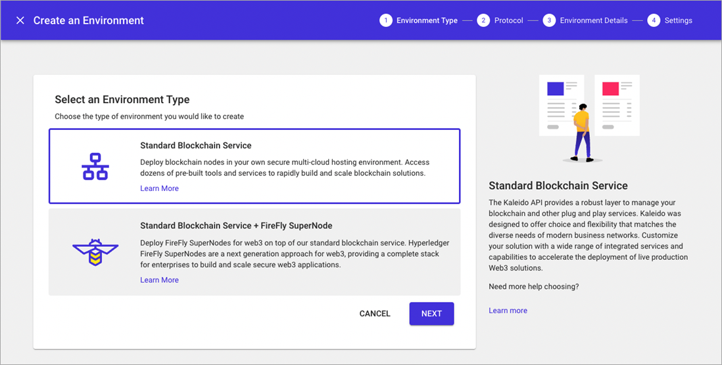Open the Learn more link in help panel

tap(508, 311)
